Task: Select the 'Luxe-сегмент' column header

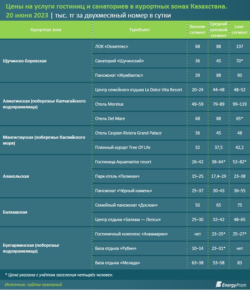Action: 239,30
